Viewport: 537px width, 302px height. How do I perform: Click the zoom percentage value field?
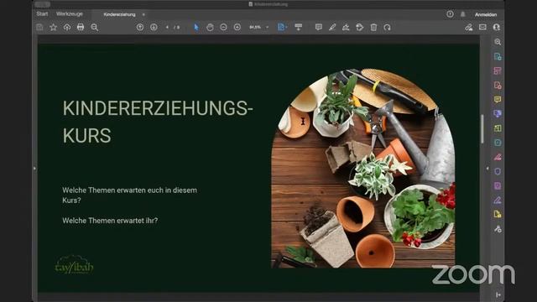coord(255,27)
